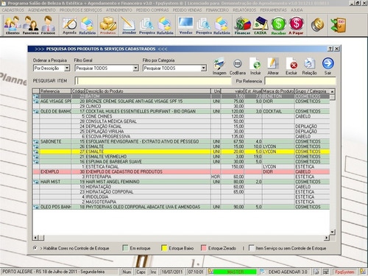The image size is (368, 276).
Task: Click the Excluir delete icon
Action: click(291, 66)
